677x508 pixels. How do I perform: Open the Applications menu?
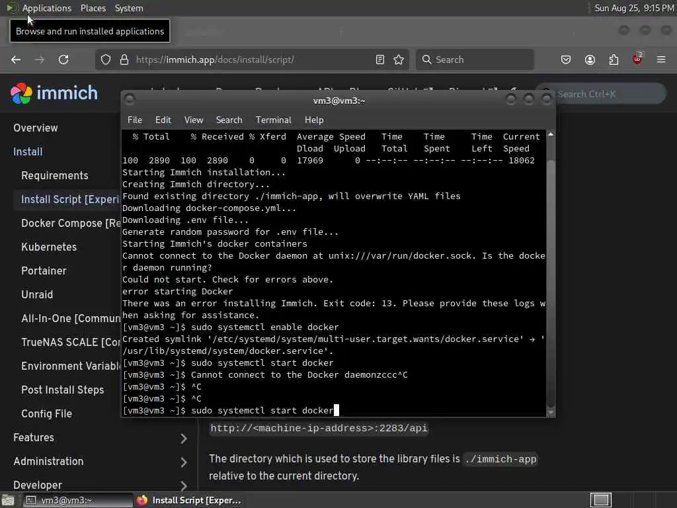tap(47, 8)
